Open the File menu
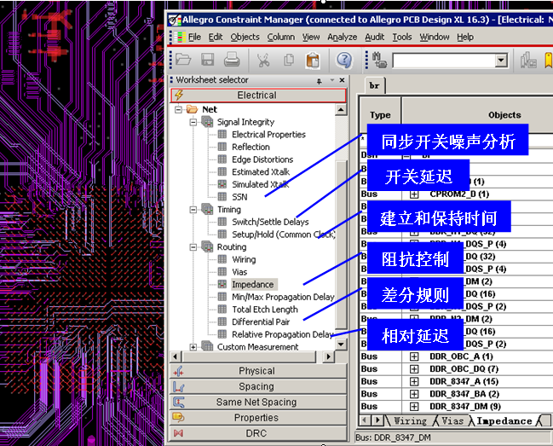Viewport: 553px width, 446px height. click(x=194, y=37)
